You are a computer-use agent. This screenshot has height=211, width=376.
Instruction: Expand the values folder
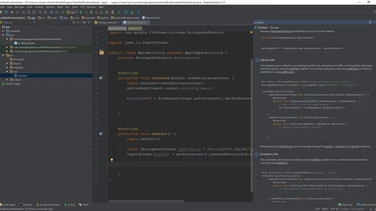coord(7,80)
